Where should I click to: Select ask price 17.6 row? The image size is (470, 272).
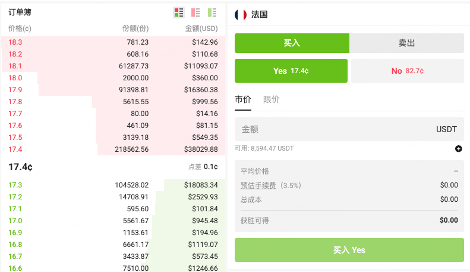pyautogui.click(x=113, y=126)
